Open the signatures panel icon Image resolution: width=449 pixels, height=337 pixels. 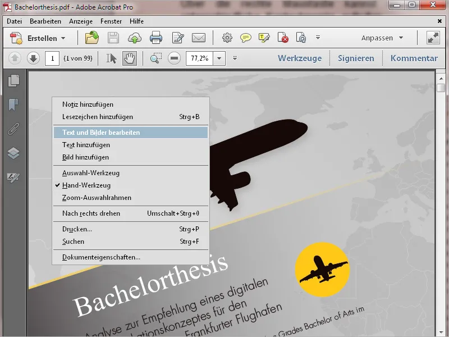tap(13, 177)
